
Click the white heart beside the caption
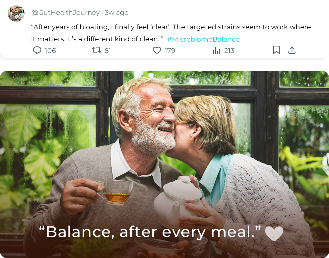coord(274,233)
